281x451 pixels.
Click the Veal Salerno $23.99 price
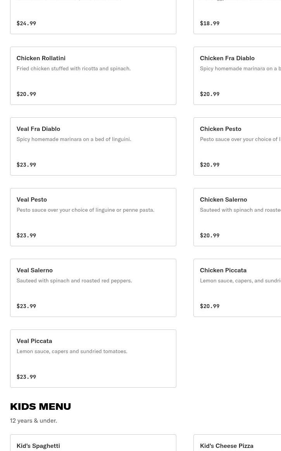[26, 306]
